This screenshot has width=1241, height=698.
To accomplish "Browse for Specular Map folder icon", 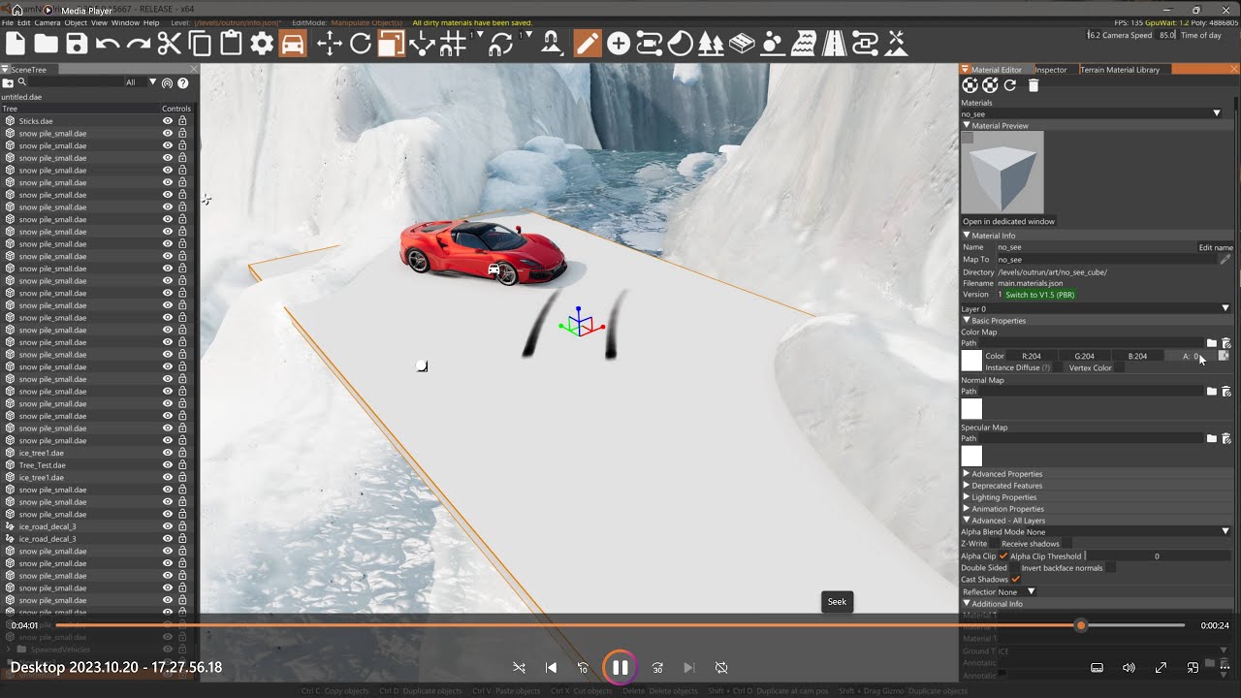I will 1211,438.
